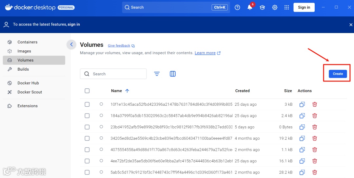Open volume name 4ee72bf2de35ae5db06f6e60e9bba2
The image size is (354, 178).
171,161
